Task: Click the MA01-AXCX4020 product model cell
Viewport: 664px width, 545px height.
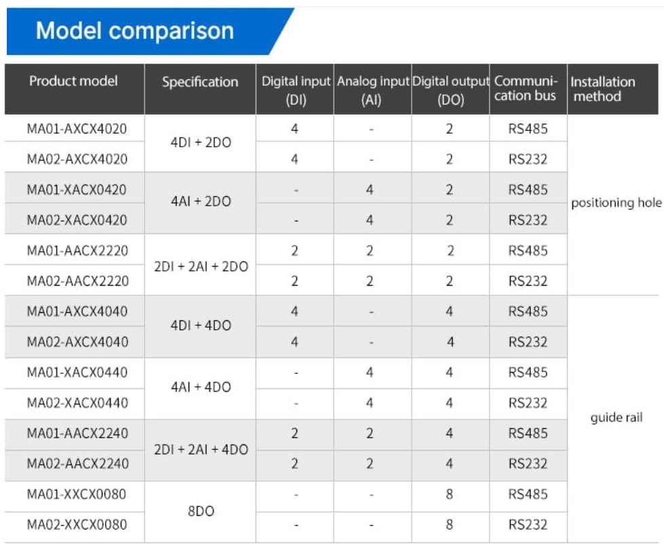Action: pos(77,128)
